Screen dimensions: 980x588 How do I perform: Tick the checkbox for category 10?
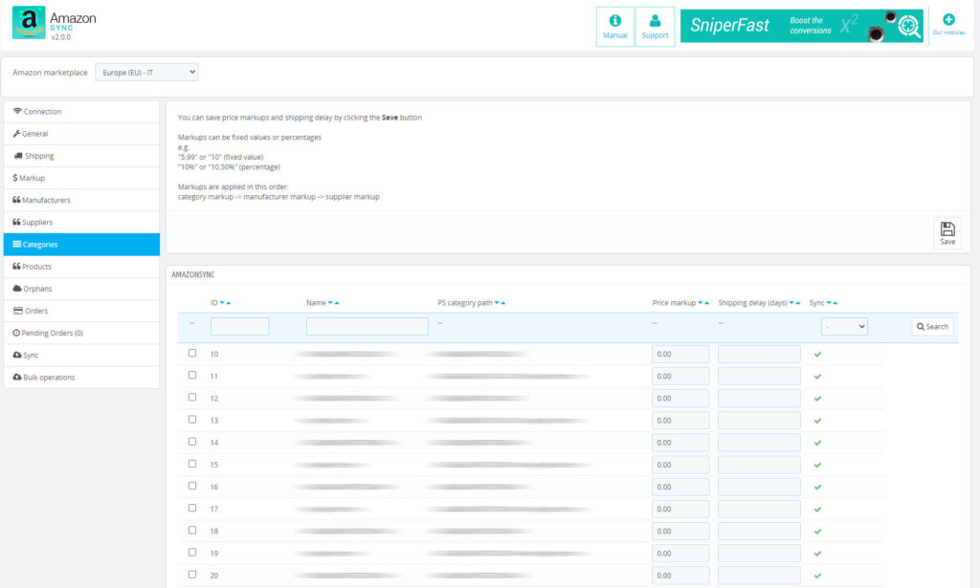192,353
